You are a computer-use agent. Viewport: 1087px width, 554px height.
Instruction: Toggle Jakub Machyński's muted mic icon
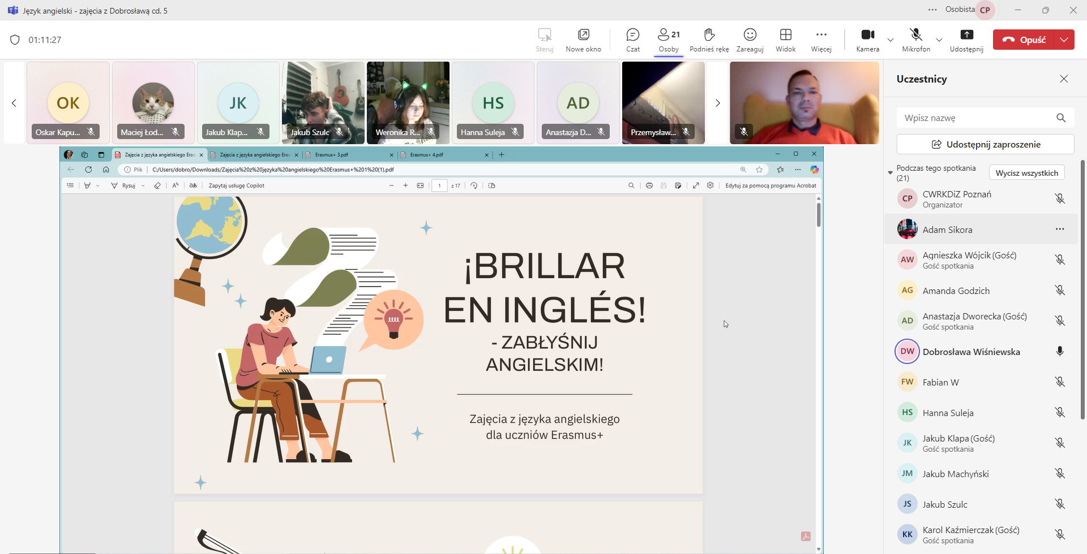tap(1060, 474)
